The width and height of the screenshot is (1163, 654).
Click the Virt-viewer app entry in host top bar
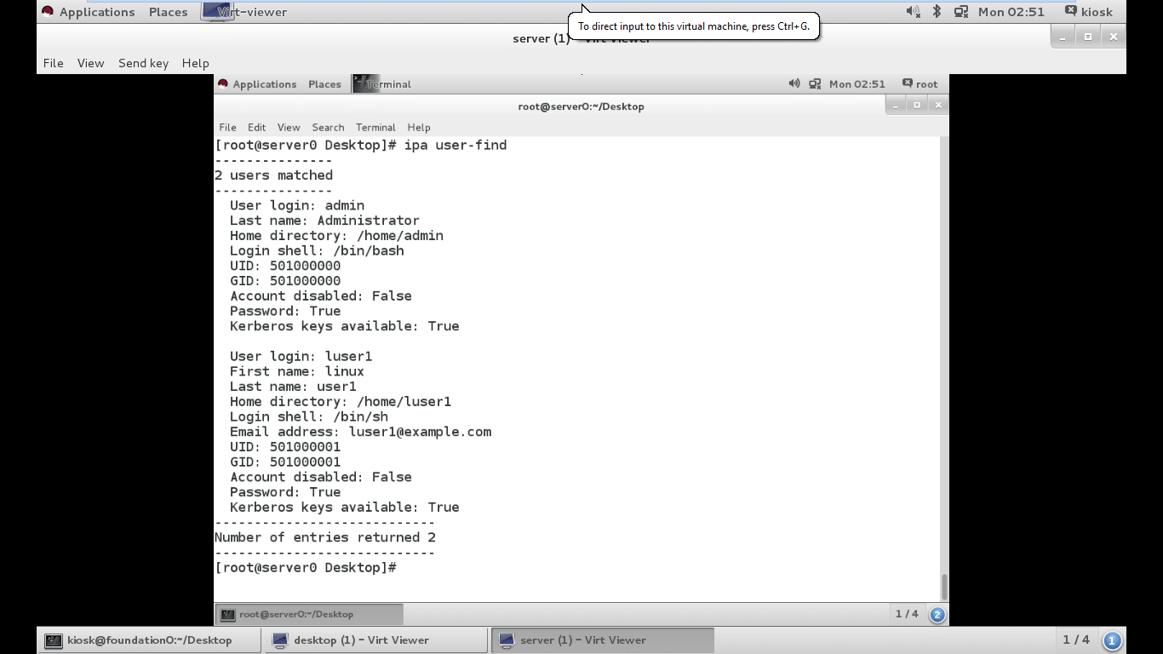245,12
